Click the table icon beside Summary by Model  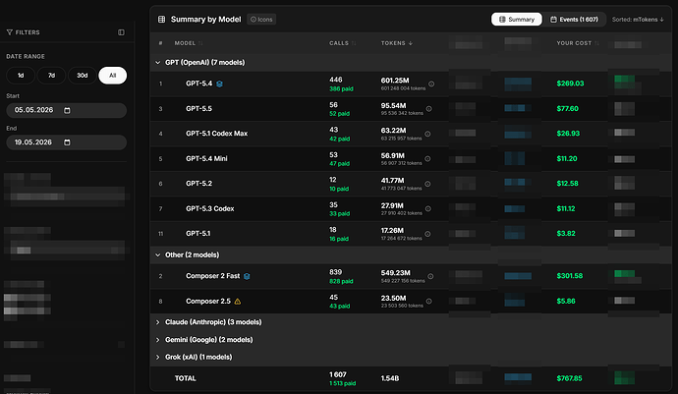pos(162,20)
